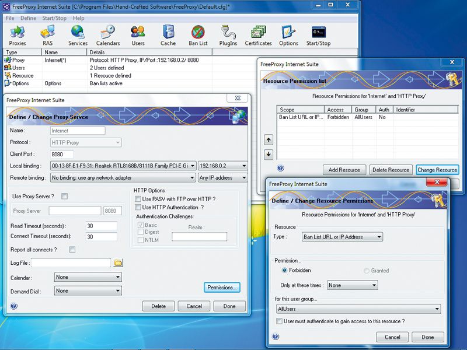Viewport: 467px width, 350px height.
Task: Click Done in Change Resource Permissions dialog
Action: (428, 337)
